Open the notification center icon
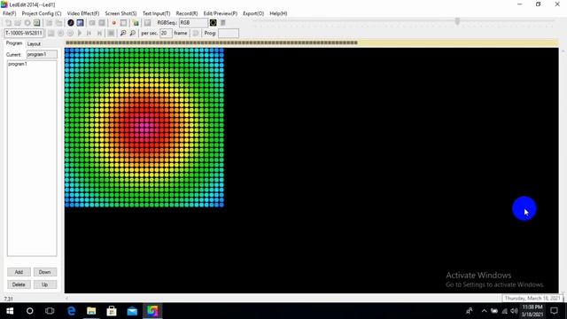567x319 pixels. tap(555, 311)
